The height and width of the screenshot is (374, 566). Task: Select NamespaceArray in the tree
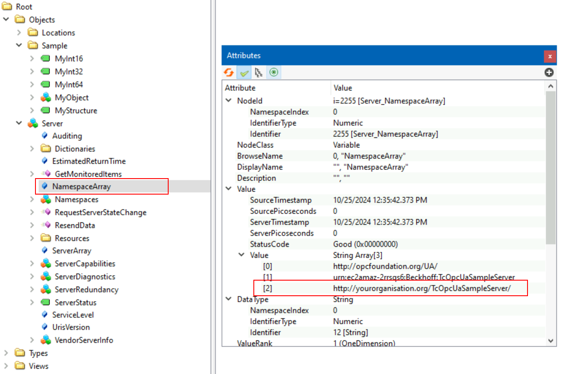(81, 187)
